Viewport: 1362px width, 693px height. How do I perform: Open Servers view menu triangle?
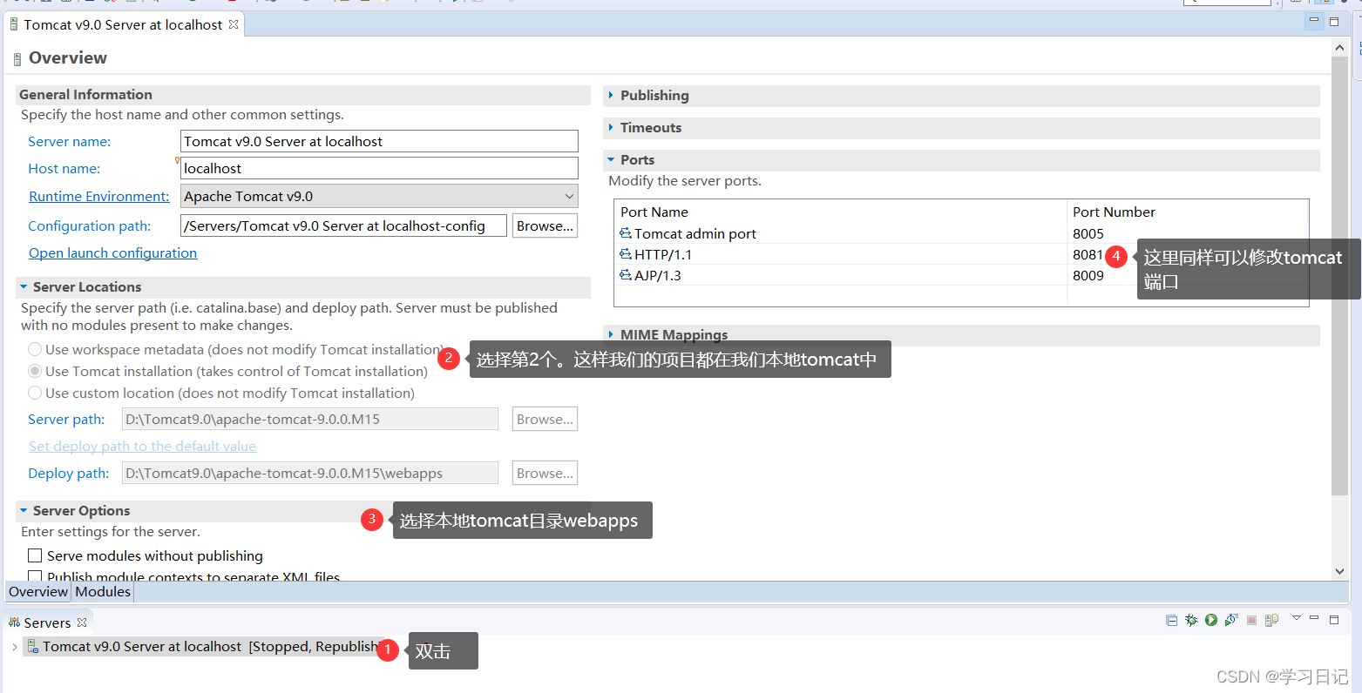[1296, 618]
